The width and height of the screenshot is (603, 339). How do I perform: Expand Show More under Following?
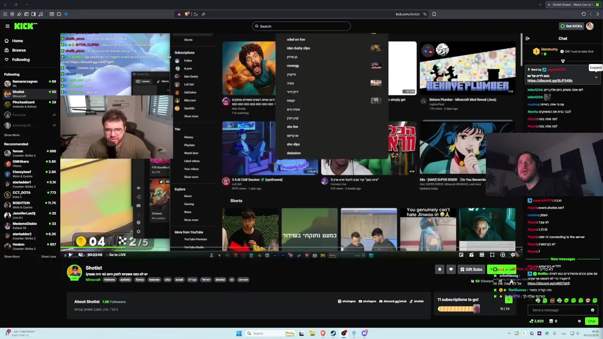click(12, 135)
